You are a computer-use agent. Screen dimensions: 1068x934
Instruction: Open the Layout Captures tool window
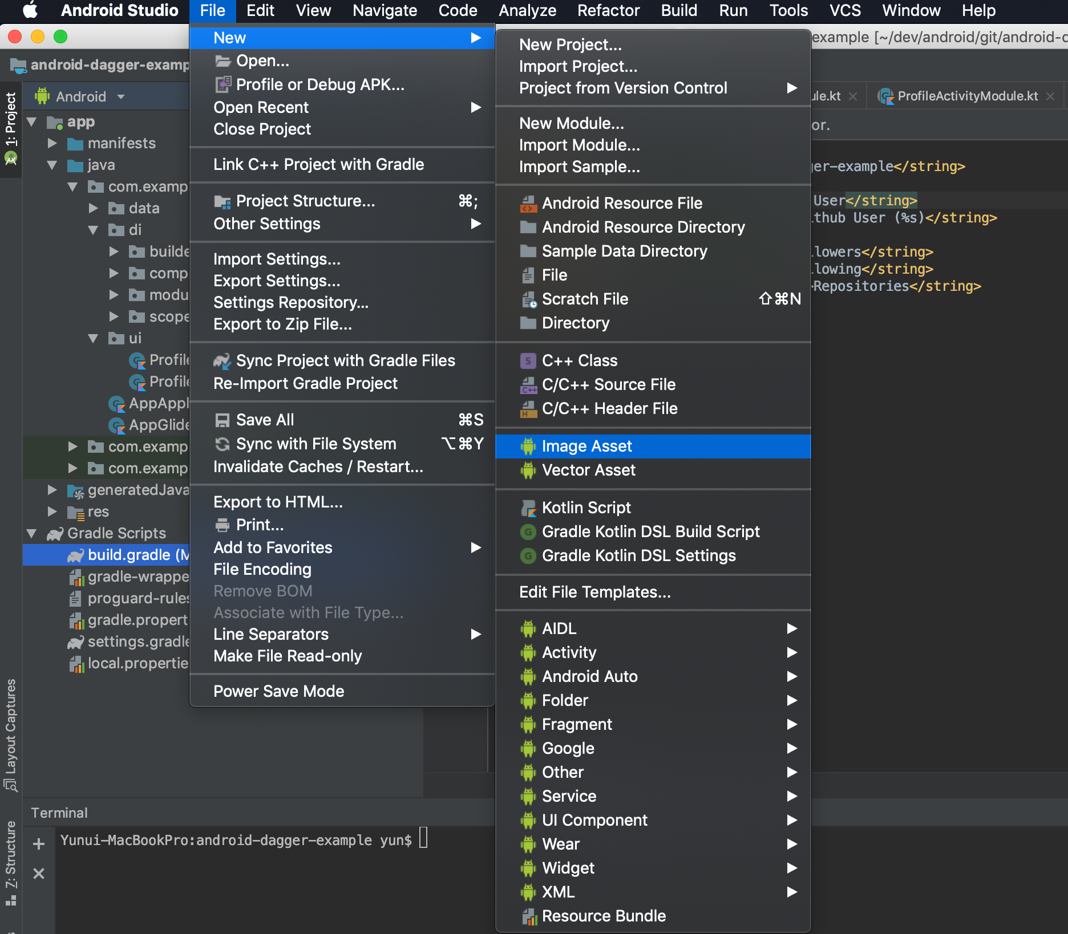(x=11, y=736)
